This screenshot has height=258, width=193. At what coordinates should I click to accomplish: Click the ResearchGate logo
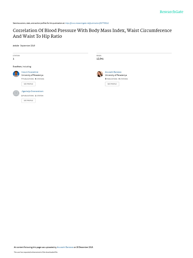171,12
